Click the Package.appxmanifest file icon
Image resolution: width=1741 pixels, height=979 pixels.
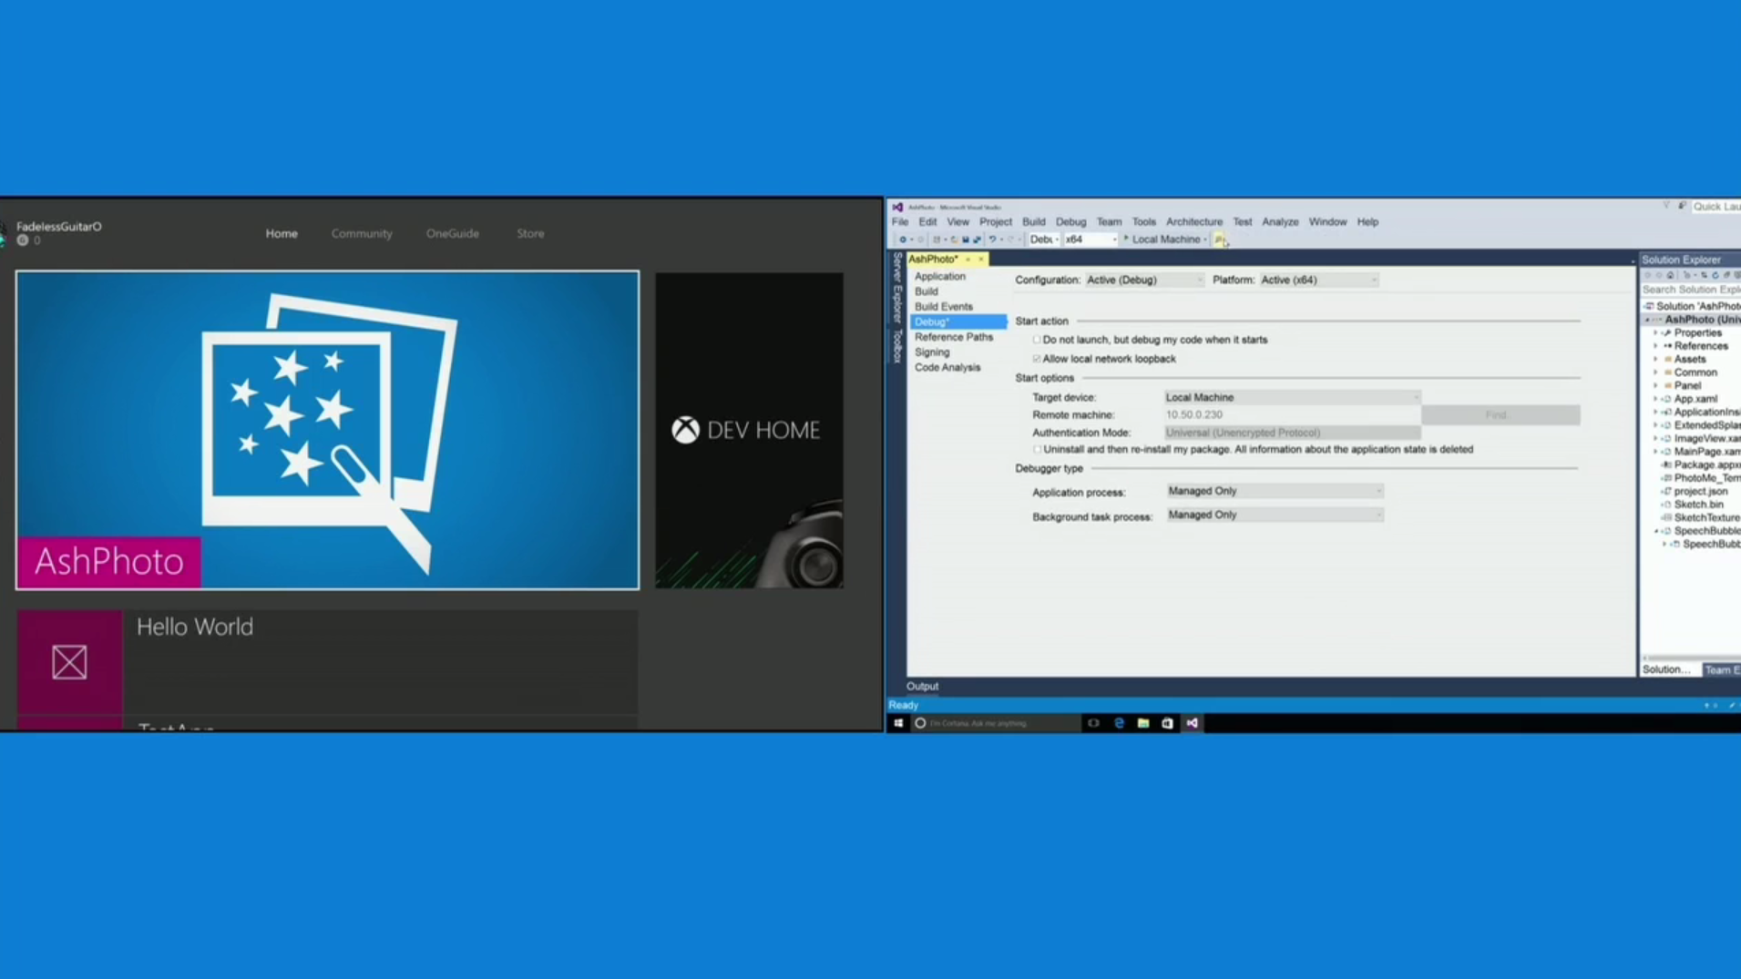1667,464
